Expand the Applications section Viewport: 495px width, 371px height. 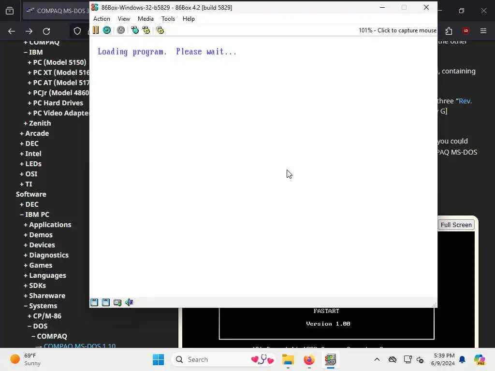point(47,225)
